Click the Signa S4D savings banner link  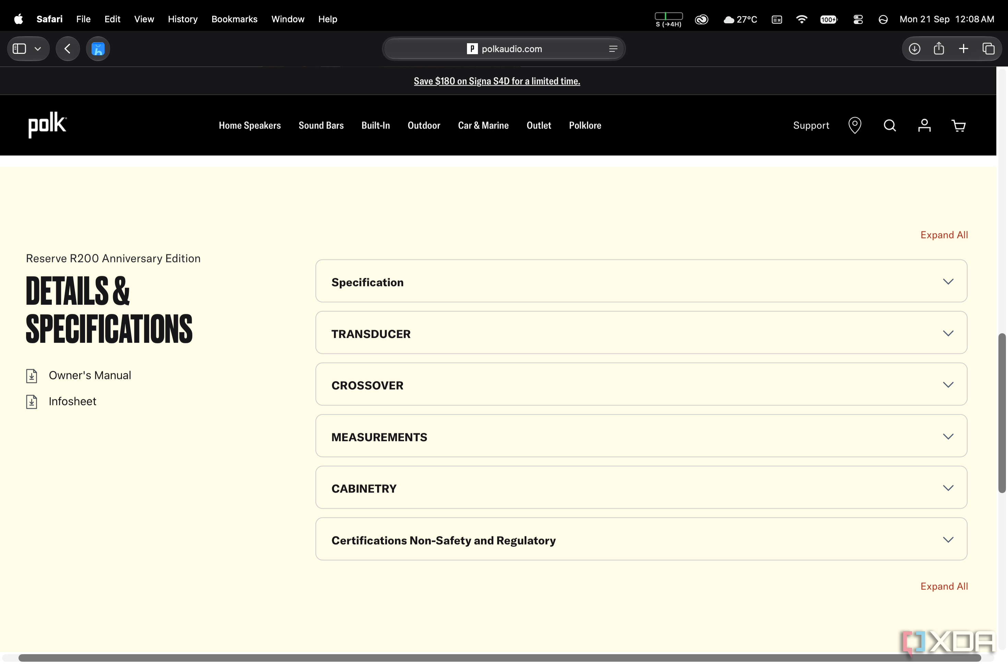tap(497, 81)
